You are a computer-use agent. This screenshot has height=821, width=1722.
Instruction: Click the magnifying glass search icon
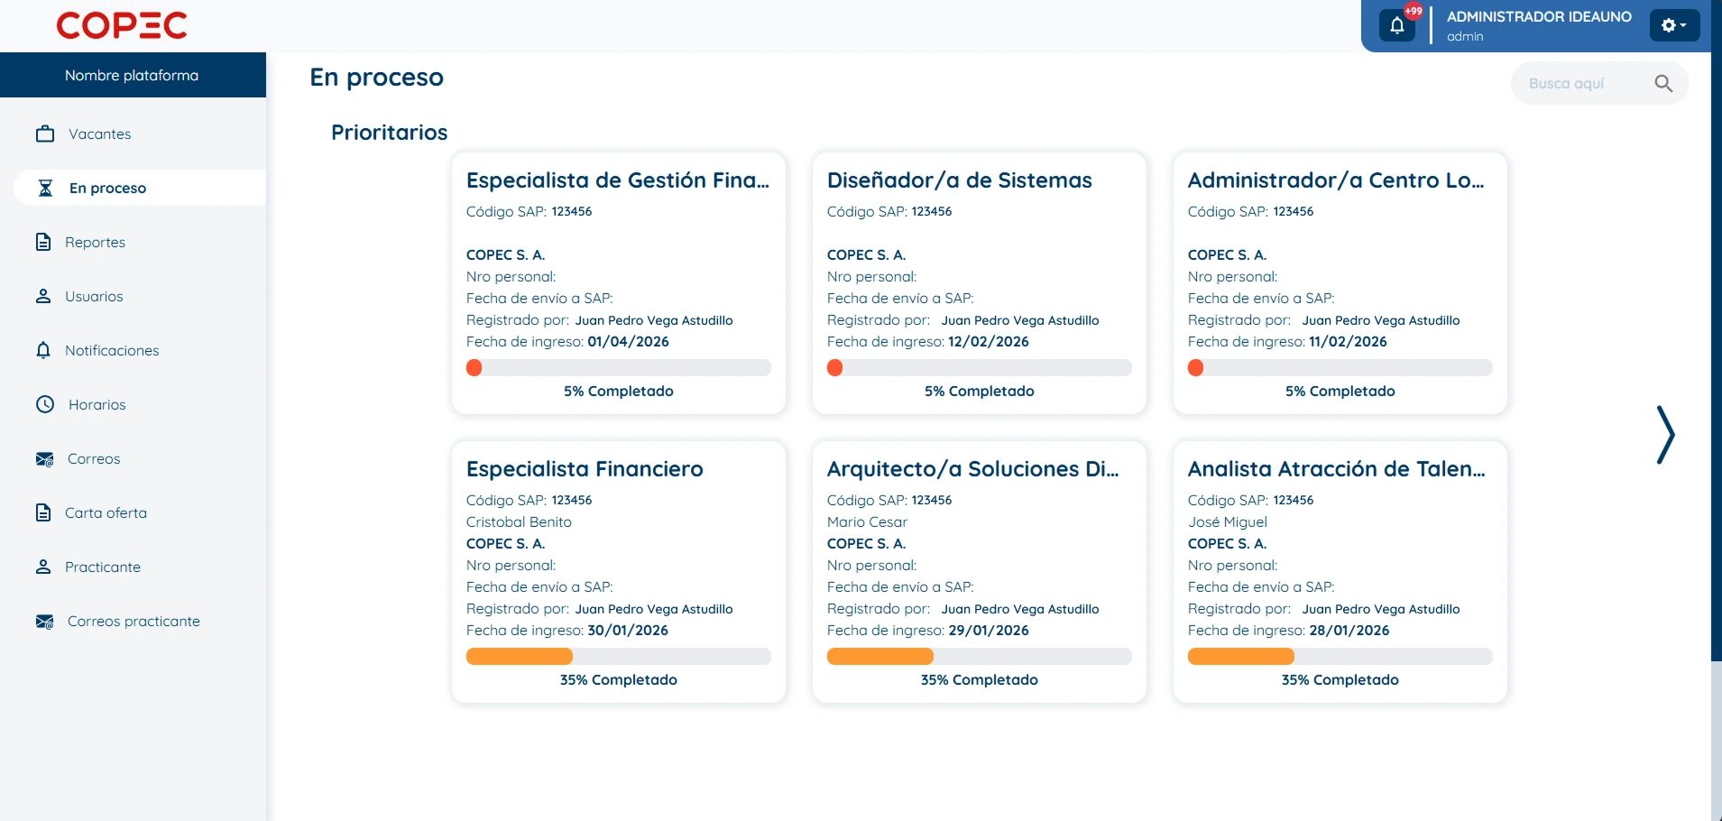1663,84
